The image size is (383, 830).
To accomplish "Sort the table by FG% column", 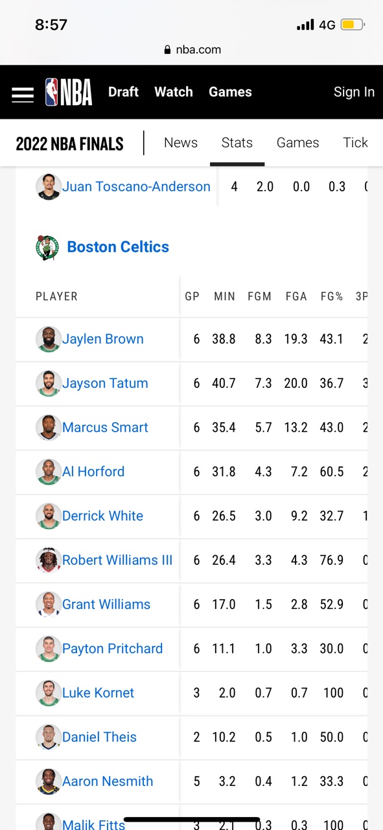I will coord(332,296).
